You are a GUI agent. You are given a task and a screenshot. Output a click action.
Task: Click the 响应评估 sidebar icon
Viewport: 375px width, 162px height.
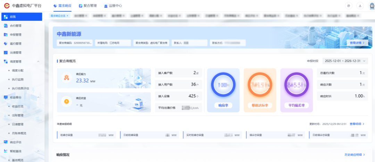(6, 142)
